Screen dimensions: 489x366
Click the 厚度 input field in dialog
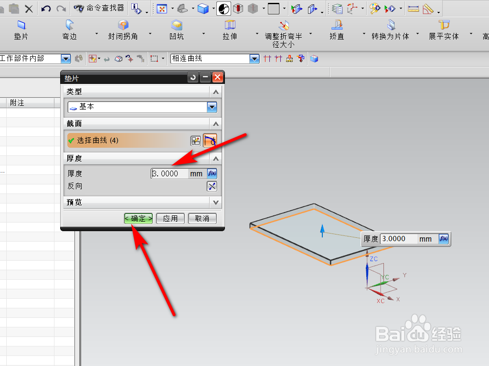(x=170, y=173)
